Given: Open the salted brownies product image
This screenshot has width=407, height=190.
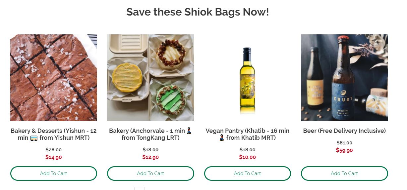Looking at the screenshot, I should click(x=54, y=78).
